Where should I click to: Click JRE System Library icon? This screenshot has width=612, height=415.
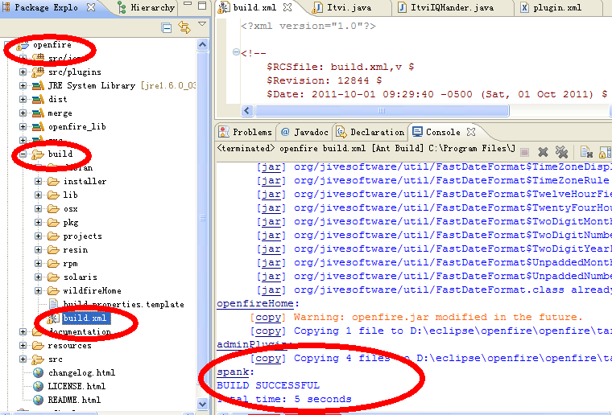point(38,86)
